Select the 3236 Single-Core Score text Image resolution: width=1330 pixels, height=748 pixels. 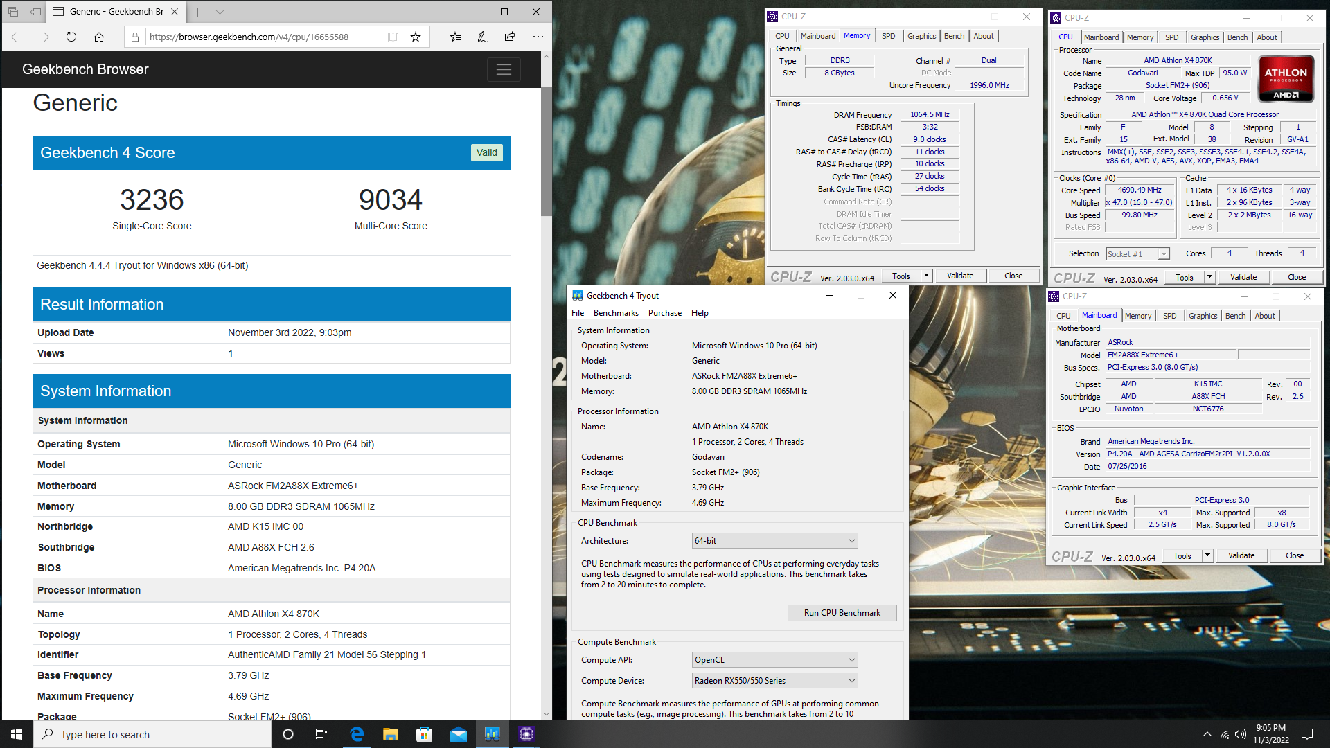click(152, 200)
